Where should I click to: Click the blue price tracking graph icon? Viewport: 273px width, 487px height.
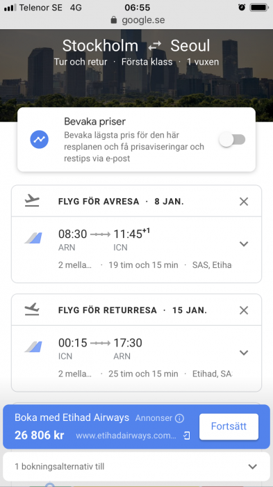(x=40, y=139)
